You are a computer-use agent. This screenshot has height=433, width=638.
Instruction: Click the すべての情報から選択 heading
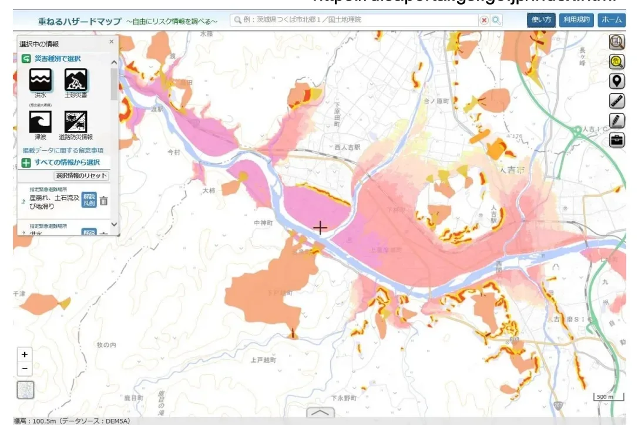point(67,163)
